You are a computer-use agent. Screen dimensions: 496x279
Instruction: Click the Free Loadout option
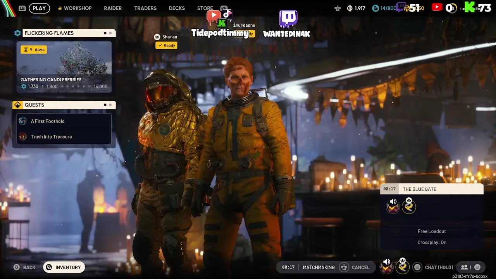coord(432,231)
